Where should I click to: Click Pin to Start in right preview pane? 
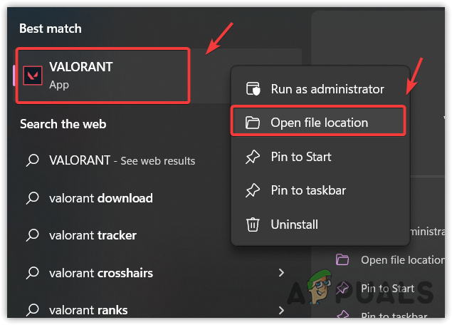pyautogui.click(x=387, y=288)
